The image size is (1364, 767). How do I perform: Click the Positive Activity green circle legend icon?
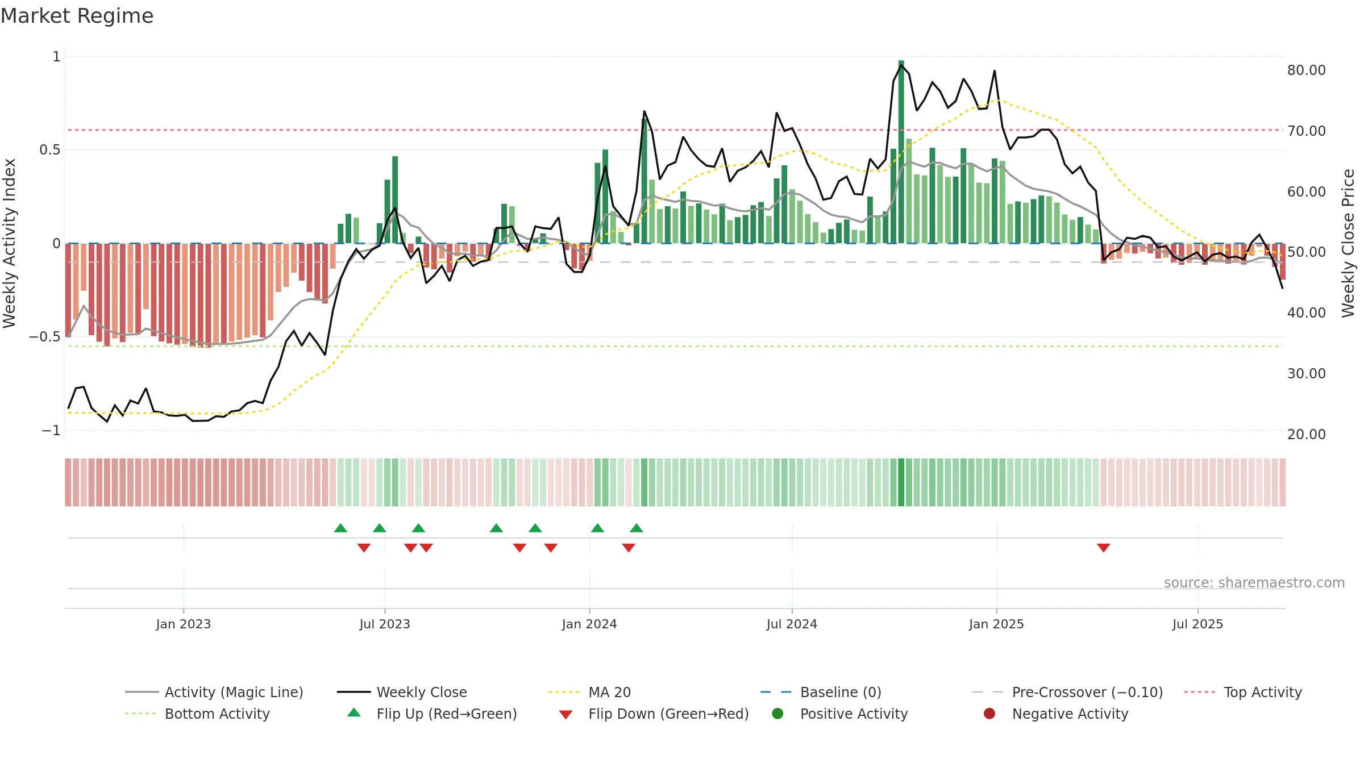[778, 714]
